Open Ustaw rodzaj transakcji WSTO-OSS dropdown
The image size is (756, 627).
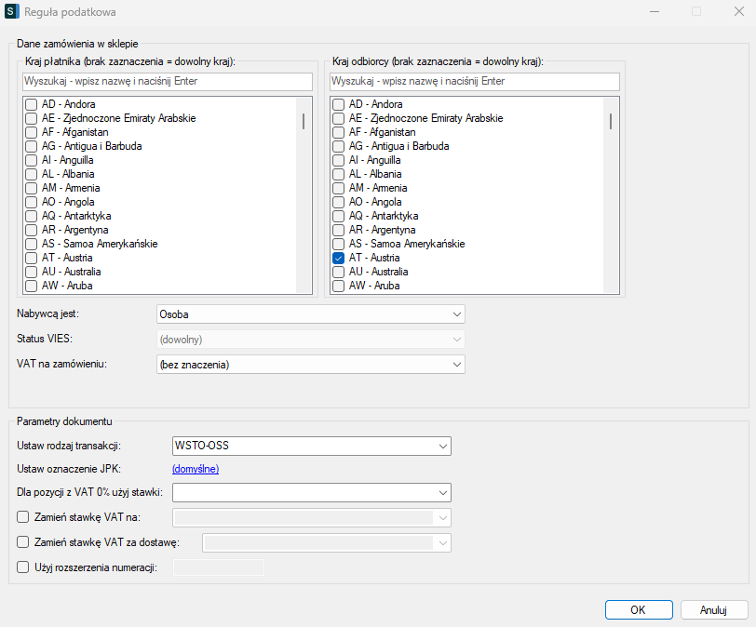tap(311, 447)
